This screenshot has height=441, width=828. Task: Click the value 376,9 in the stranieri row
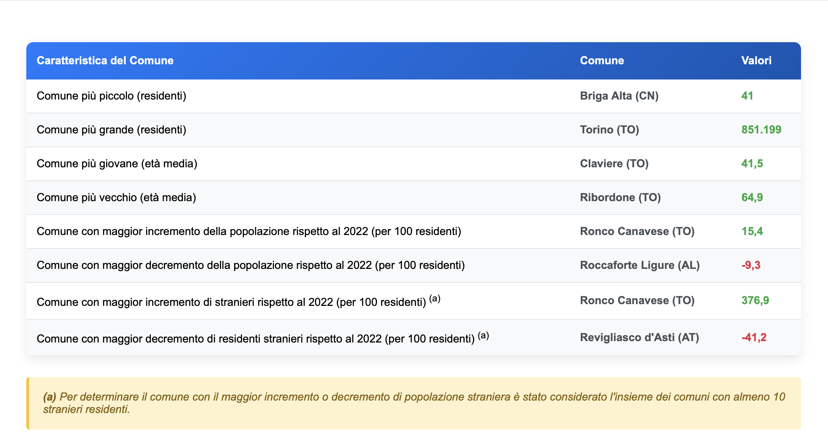[755, 300]
